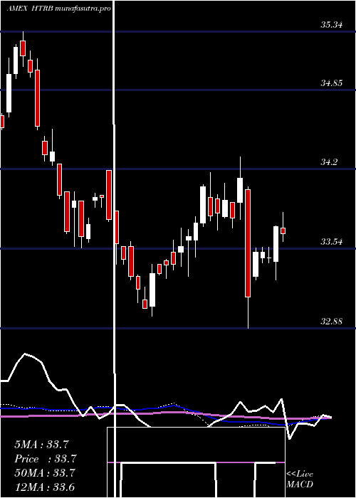Click the 34.85 price level label
The image size is (356, 498).
(332, 83)
